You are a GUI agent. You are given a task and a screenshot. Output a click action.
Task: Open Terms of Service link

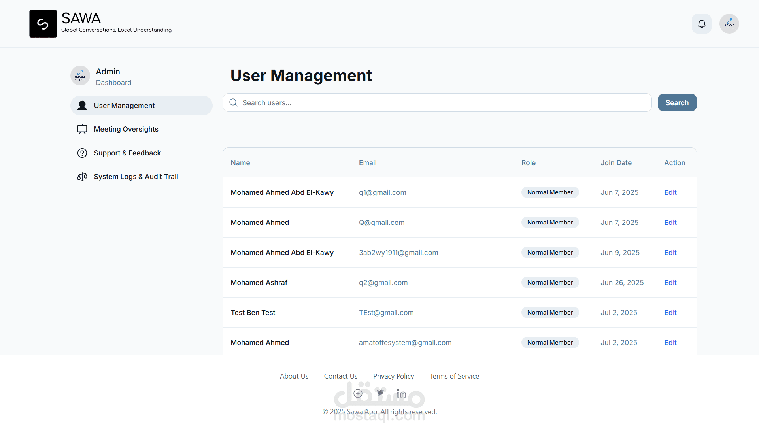click(454, 376)
